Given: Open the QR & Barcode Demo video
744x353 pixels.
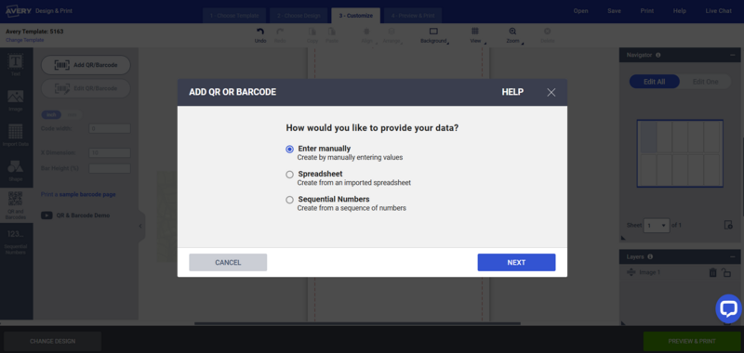Looking at the screenshot, I should click(76, 216).
